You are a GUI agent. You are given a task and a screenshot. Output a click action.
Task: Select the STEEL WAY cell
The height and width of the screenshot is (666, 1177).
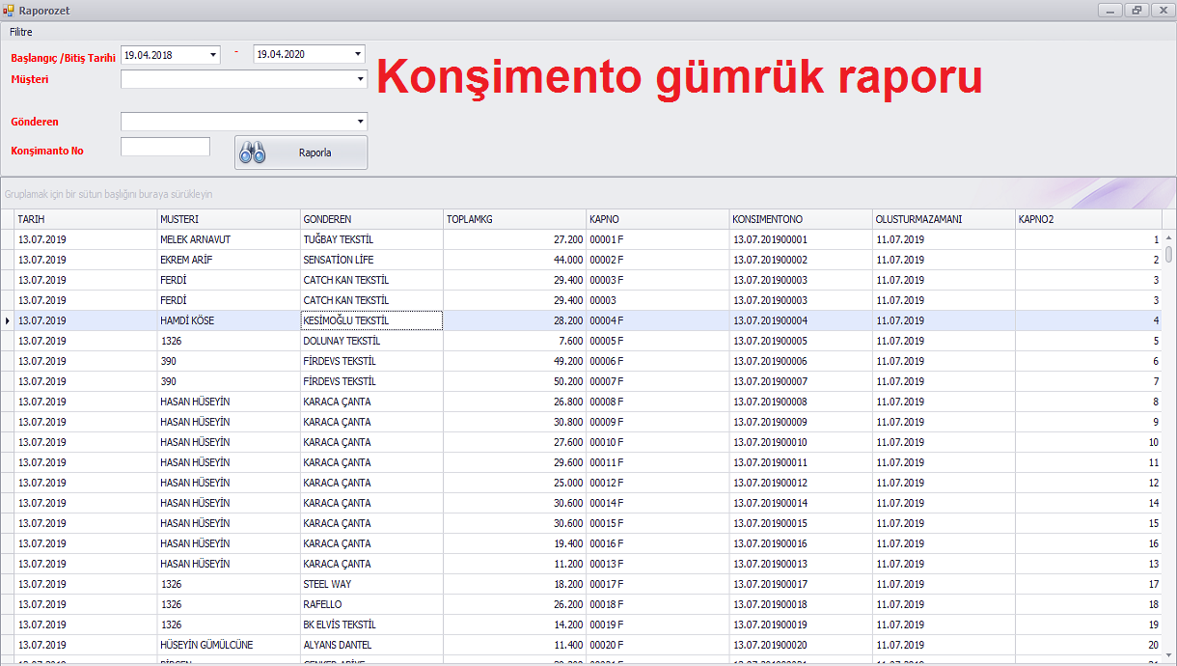(x=371, y=584)
